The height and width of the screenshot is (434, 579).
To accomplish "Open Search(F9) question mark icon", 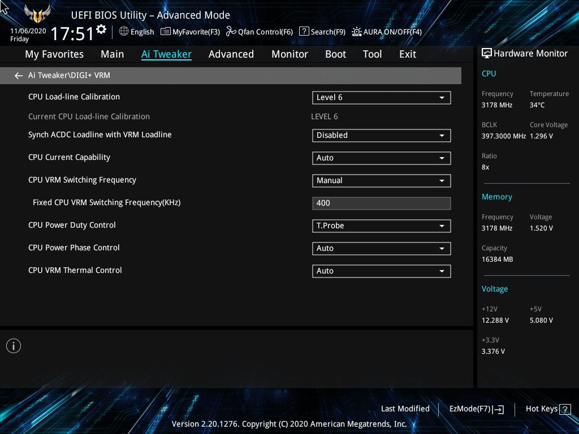I will 304,32.
